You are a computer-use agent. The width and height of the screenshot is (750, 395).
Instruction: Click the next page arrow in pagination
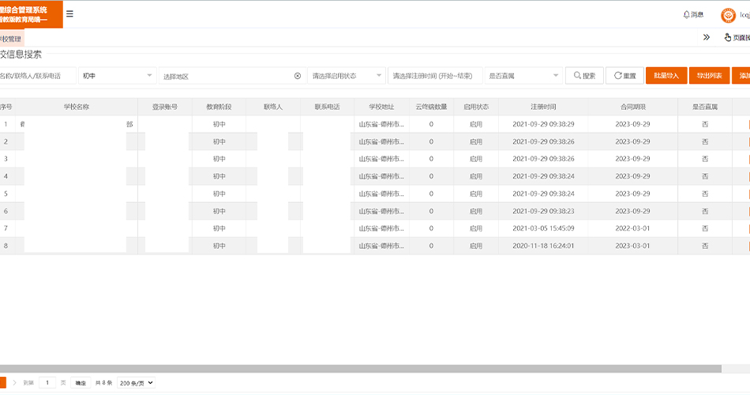point(14,382)
